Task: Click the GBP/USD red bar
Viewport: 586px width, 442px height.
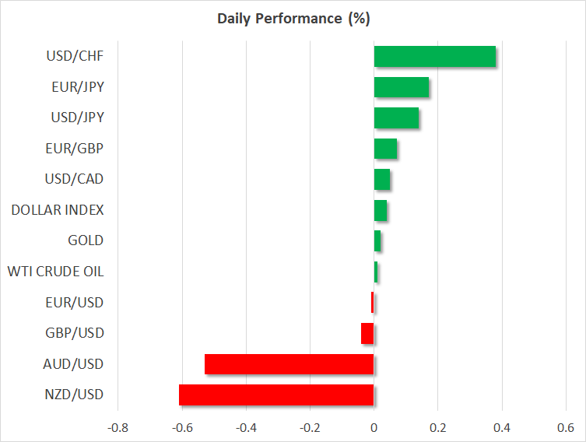Action: click(367, 333)
